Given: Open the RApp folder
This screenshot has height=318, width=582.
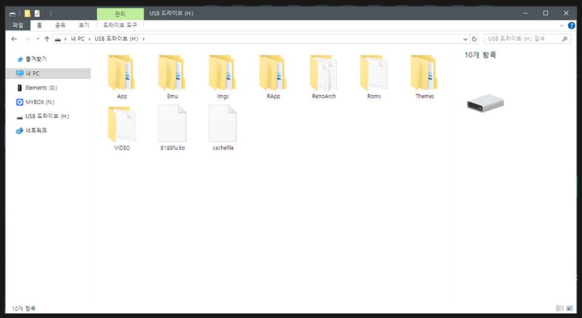Looking at the screenshot, I should coord(273,77).
